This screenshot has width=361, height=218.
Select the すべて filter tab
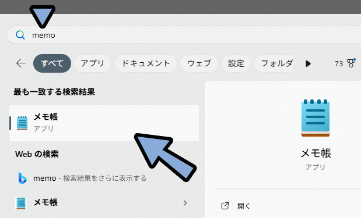[x=52, y=63]
